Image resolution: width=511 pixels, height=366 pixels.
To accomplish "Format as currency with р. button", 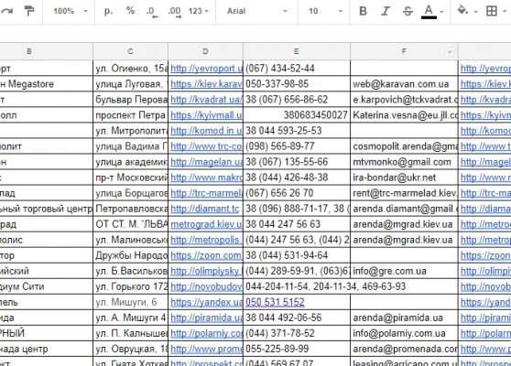I will click(x=108, y=11).
